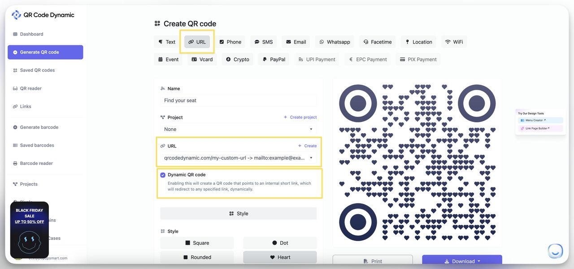Select the Crypto QR type

tap(238, 59)
